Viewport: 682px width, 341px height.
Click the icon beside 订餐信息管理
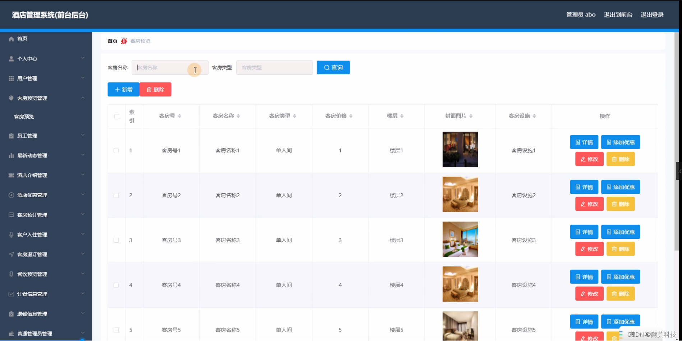coord(11,294)
